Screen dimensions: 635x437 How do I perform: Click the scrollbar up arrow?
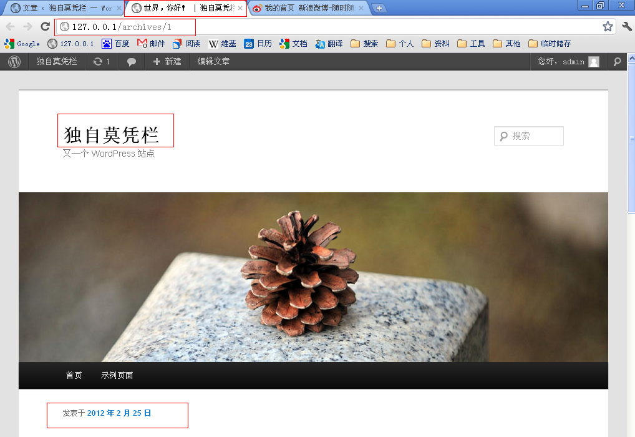tap(631, 59)
